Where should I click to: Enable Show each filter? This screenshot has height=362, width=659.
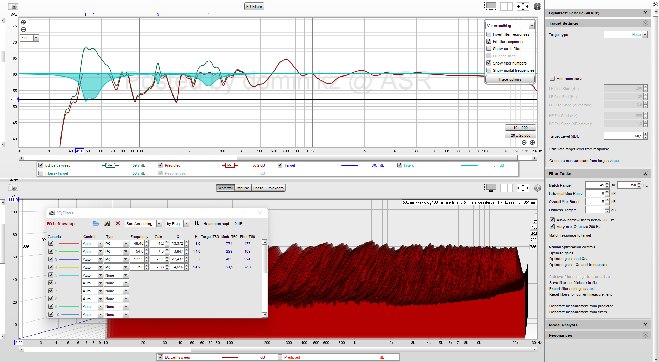click(489, 48)
